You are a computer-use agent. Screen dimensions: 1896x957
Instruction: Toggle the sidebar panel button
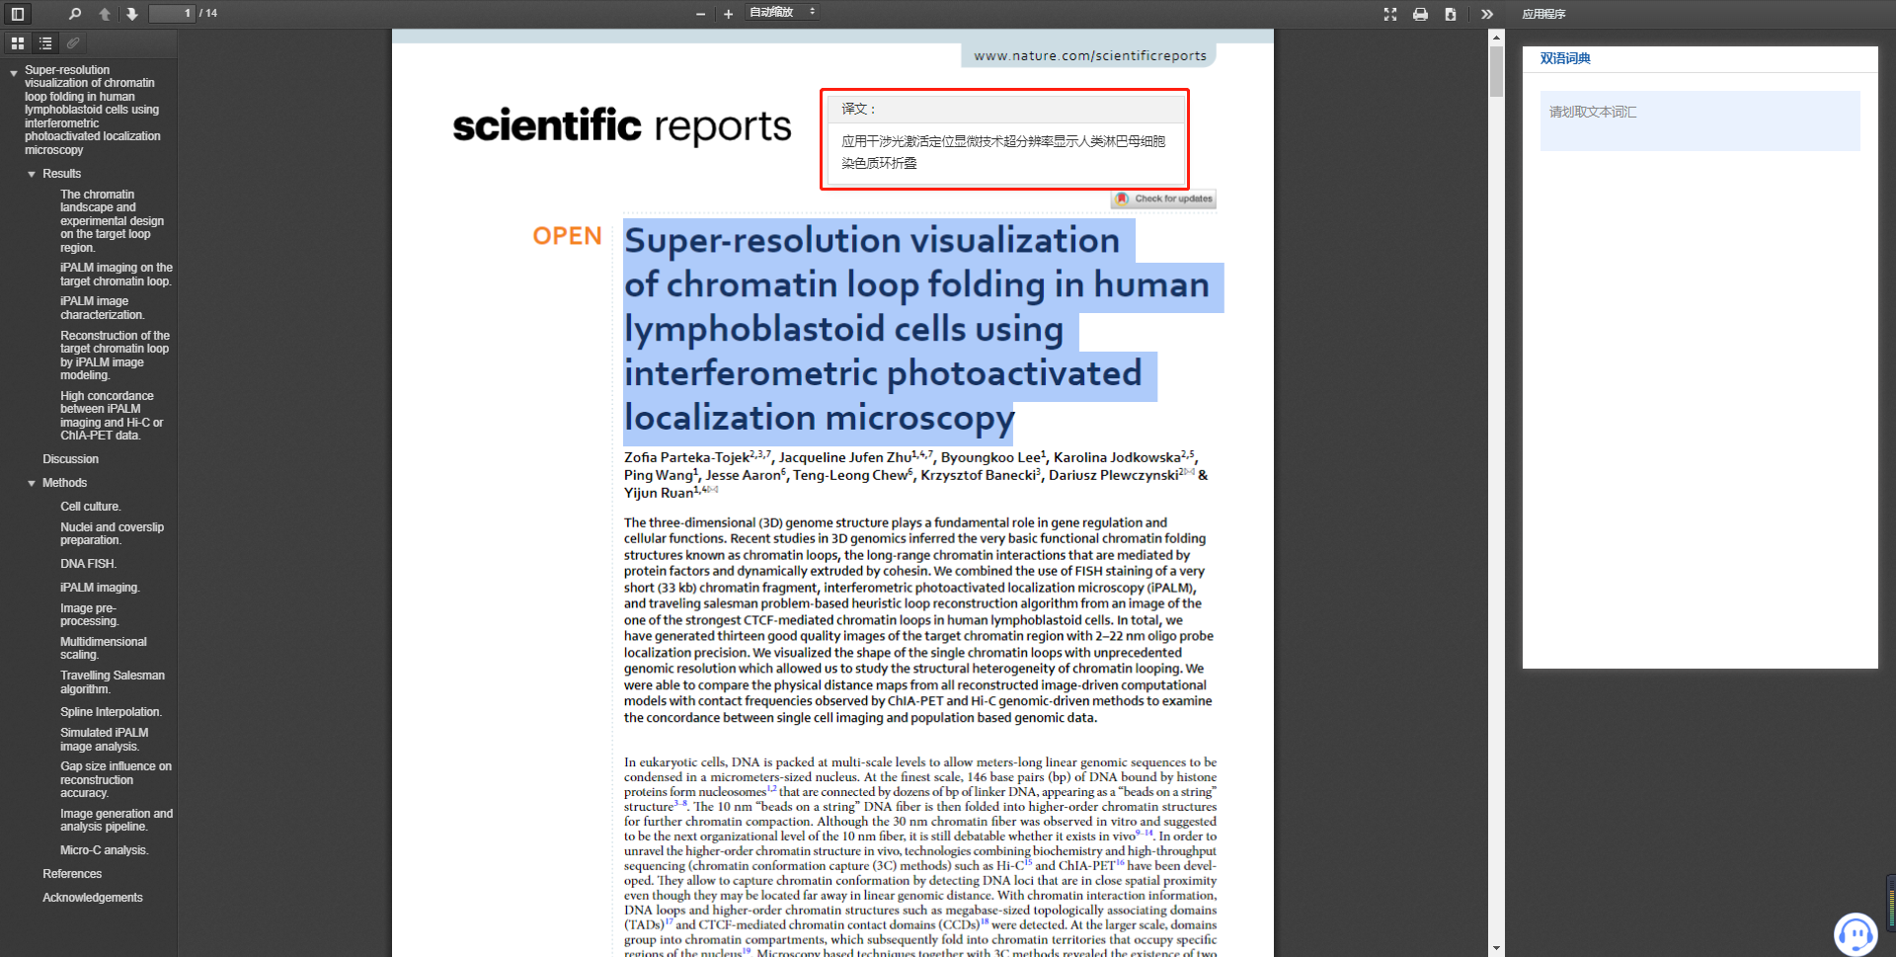17,14
